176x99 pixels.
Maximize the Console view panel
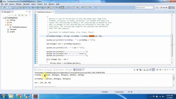pyautogui.click(x=173, y=70)
